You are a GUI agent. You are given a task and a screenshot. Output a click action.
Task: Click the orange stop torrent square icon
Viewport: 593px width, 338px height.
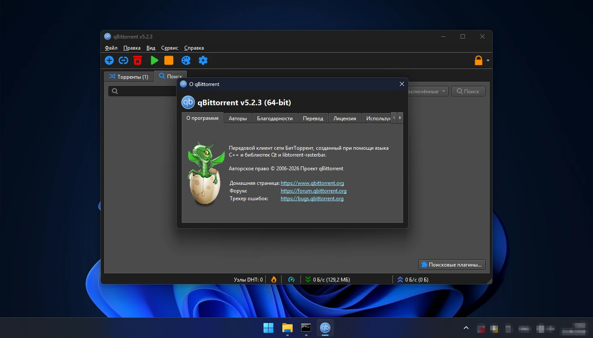coord(169,60)
